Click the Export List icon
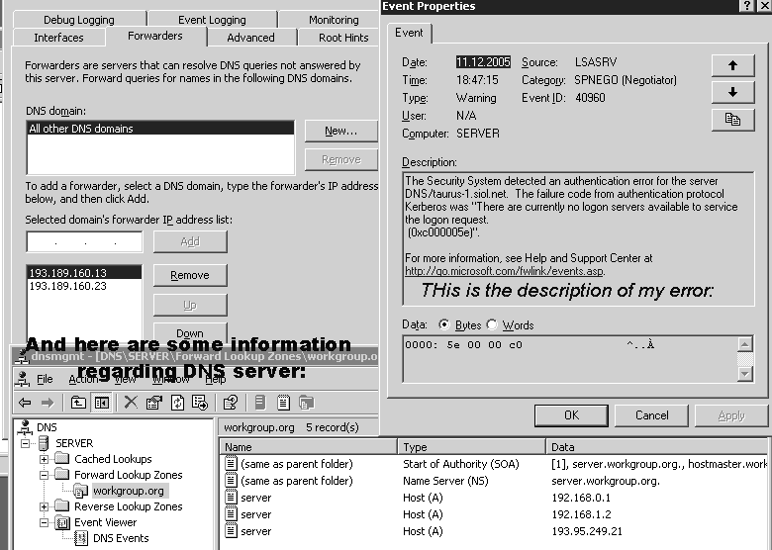 click(x=200, y=403)
